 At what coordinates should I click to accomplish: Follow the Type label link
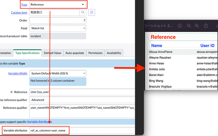[24, 5]
